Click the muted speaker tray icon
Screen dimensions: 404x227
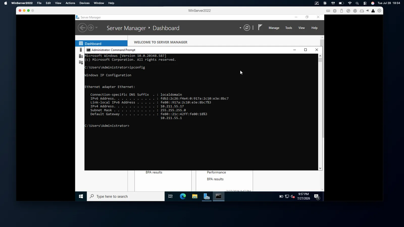click(293, 196)
